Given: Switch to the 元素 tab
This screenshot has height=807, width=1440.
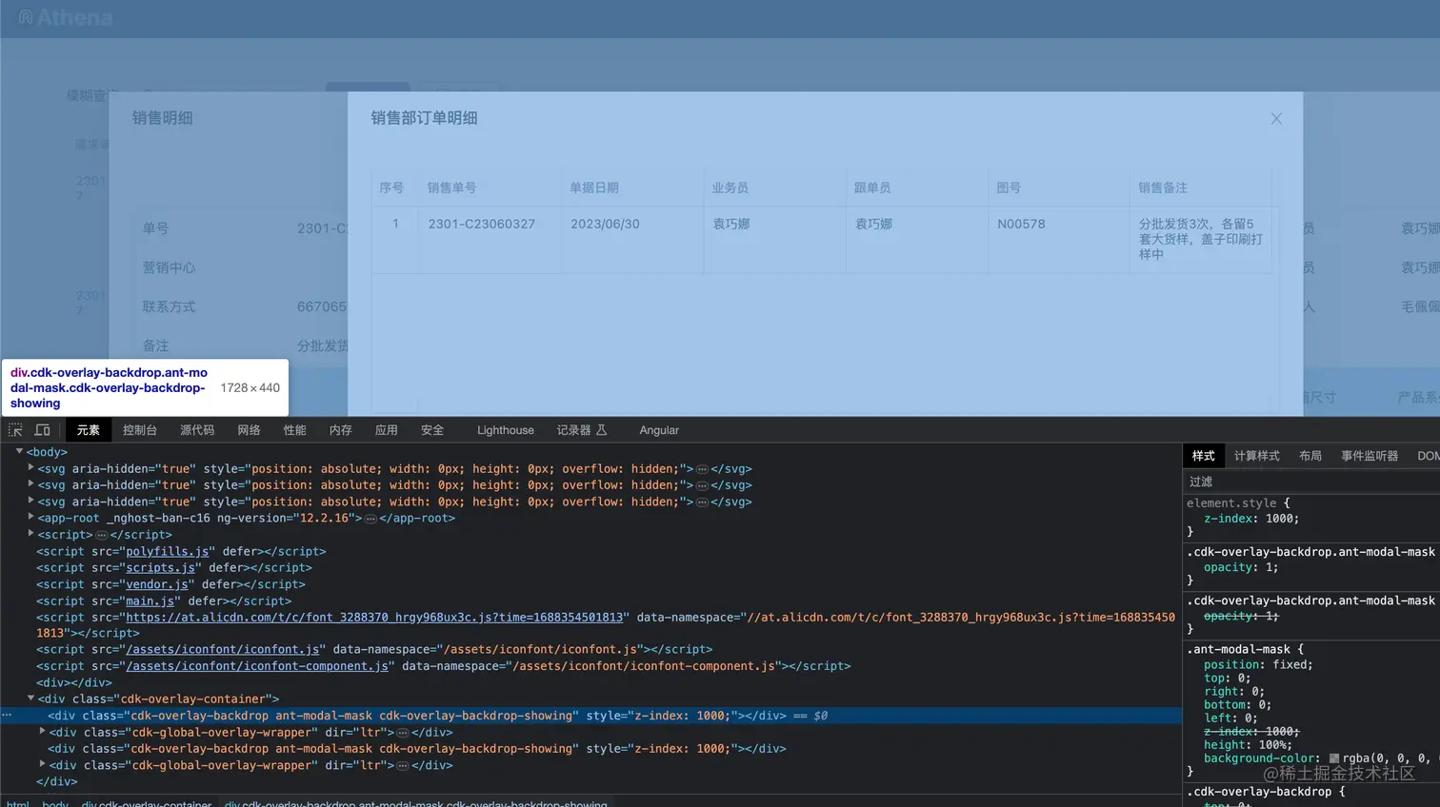Looking at the screenshot, I should tap(89, 430).
